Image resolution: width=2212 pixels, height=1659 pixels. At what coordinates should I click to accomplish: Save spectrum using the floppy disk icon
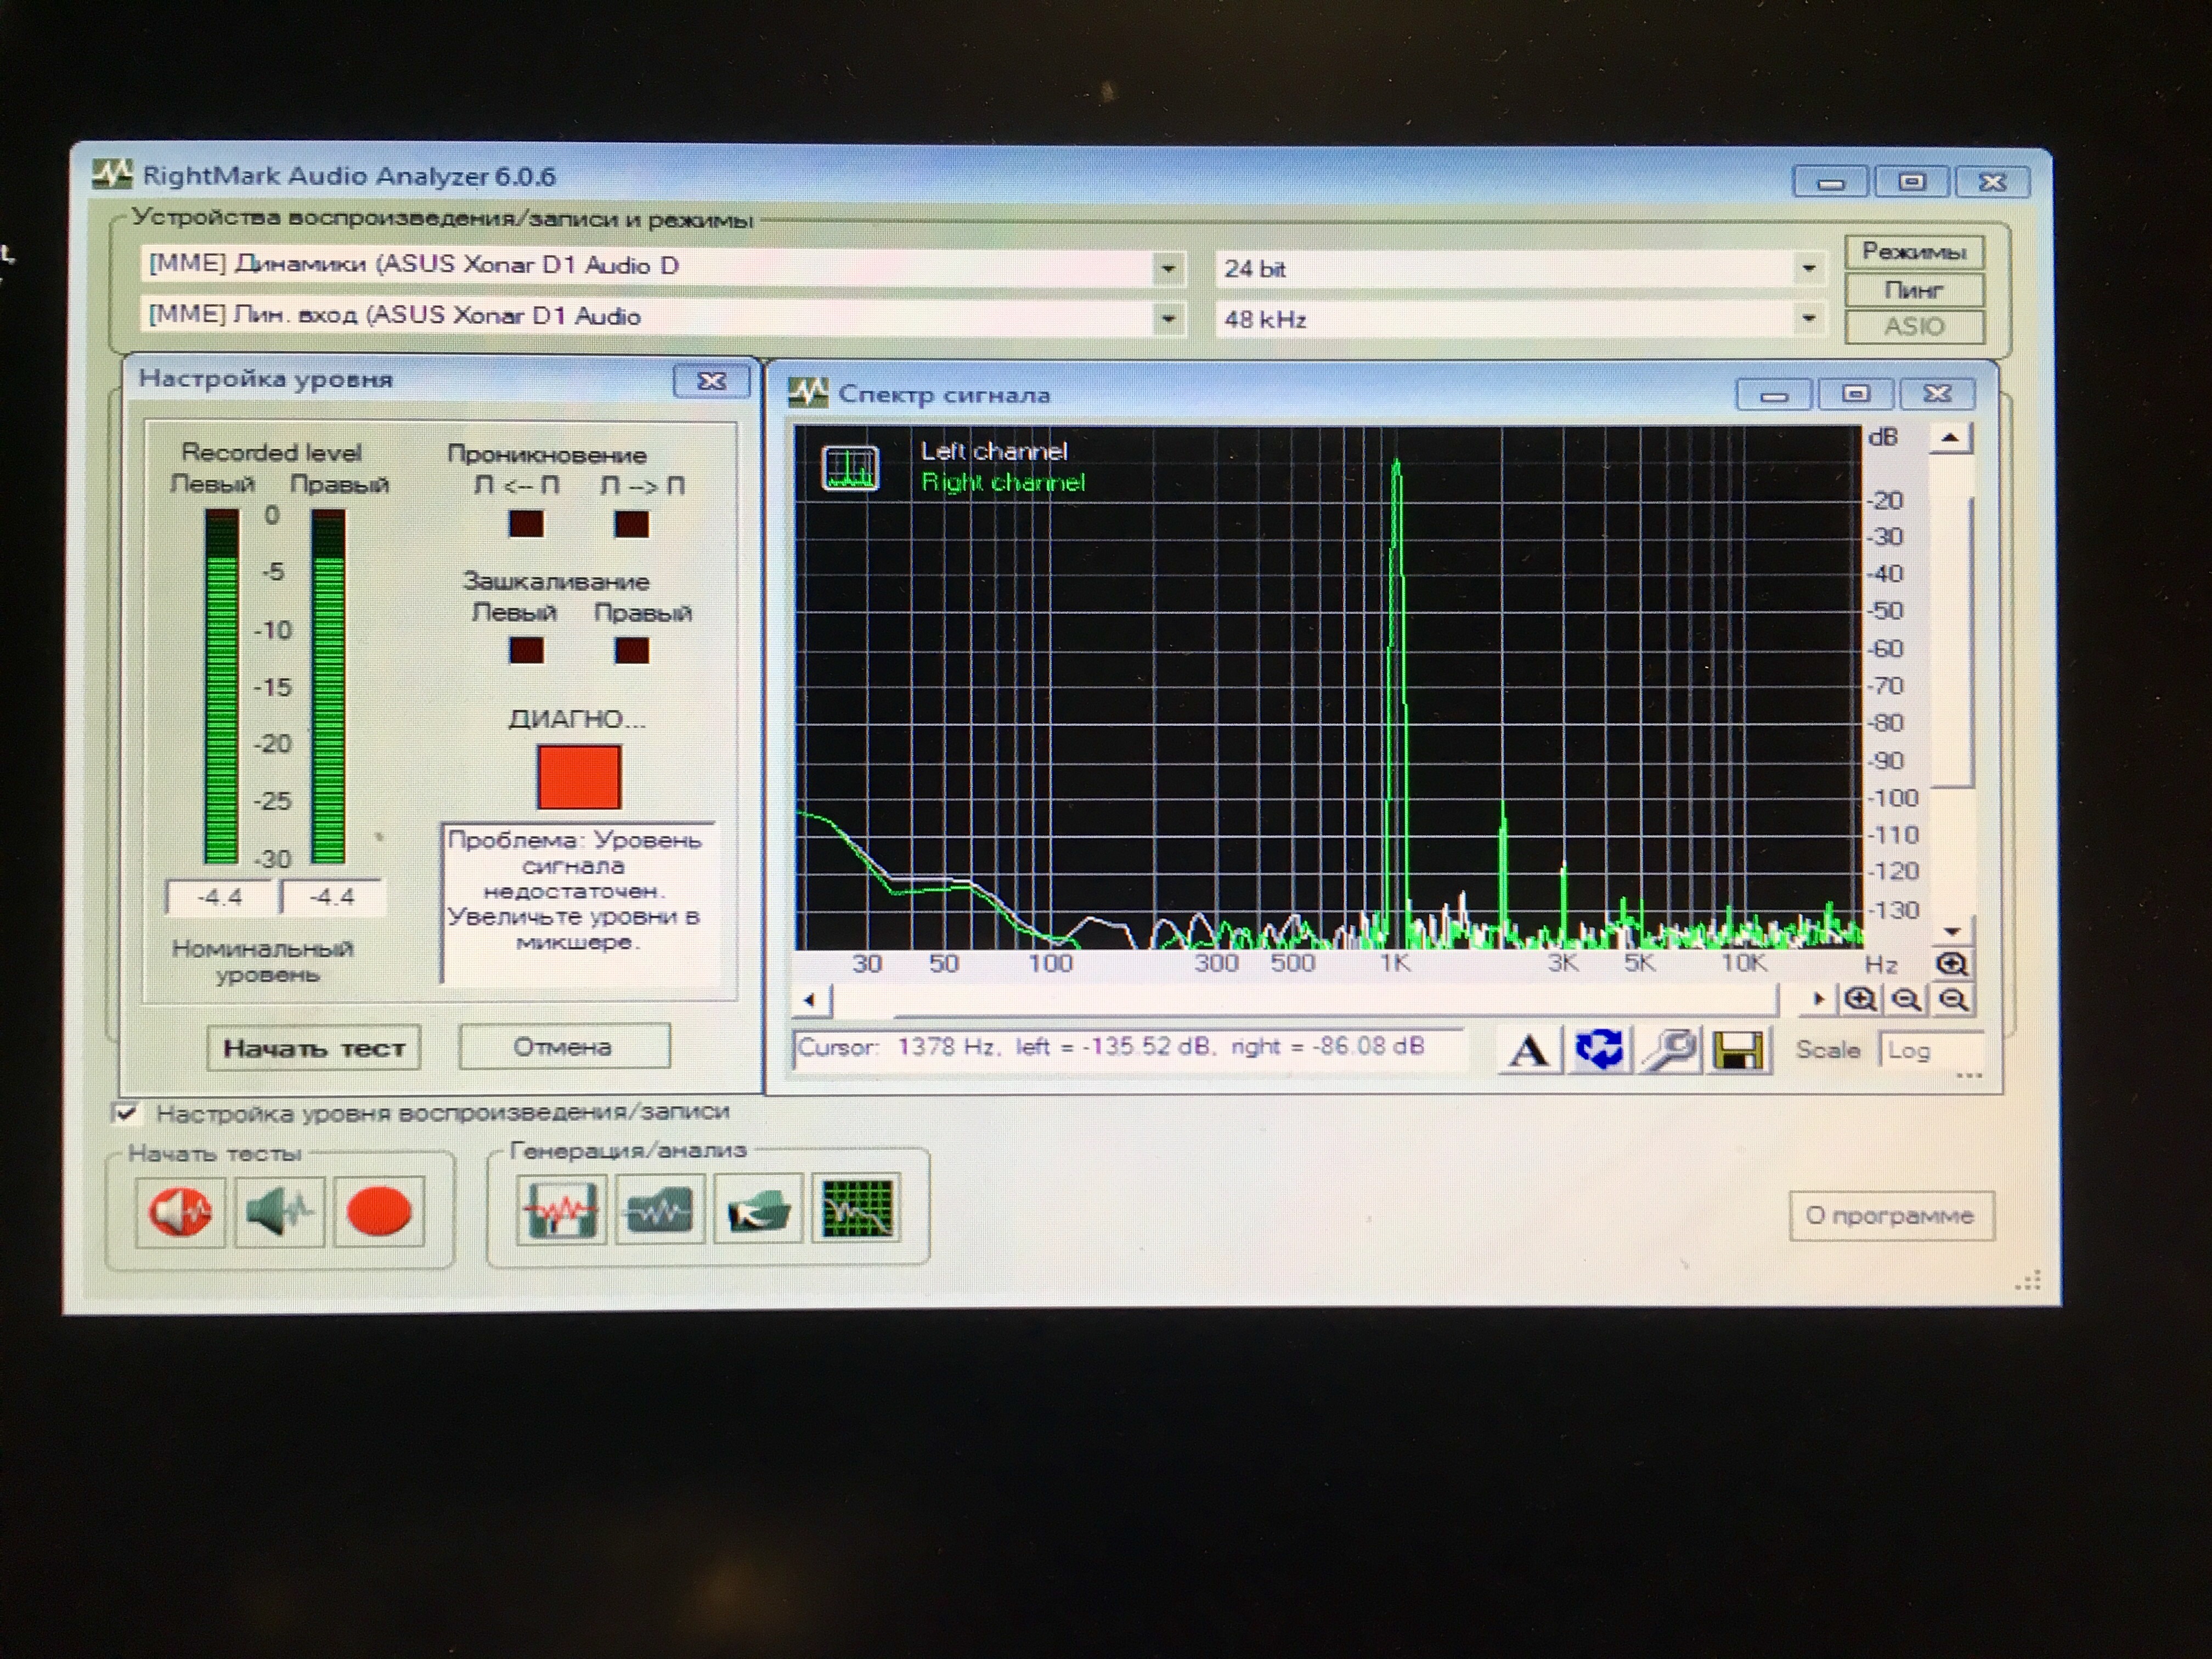click(1738, 1051)
